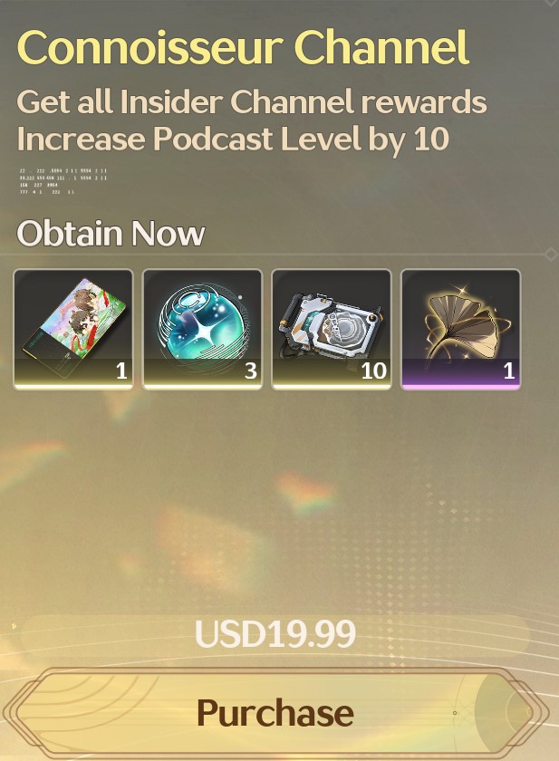The width and height of the screenshot is (559, 761).
Task: Click the quantity 10 on the device item
Action: coord(373,371)
